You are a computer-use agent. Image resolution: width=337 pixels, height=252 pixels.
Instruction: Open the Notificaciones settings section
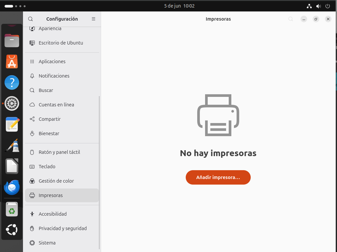point(54,76)
